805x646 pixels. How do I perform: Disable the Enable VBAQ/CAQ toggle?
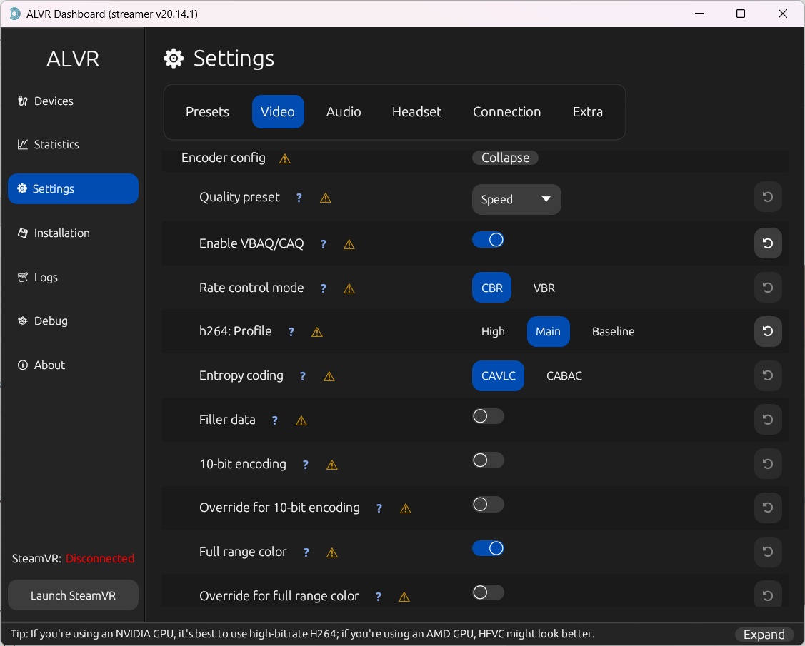click(489, 240)
